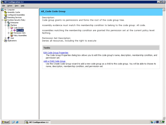
Task: Select Applications tree label
Action: [x=12, y=41]
